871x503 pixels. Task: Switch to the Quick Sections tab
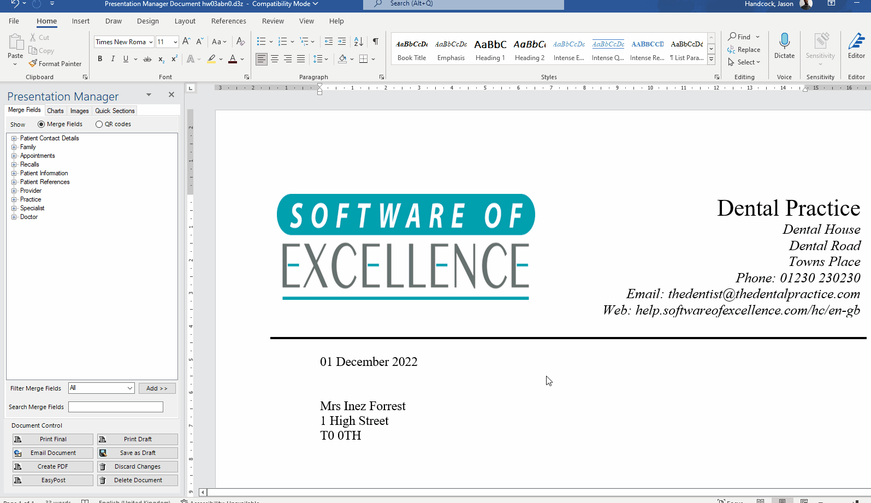(x=115, y=111)
